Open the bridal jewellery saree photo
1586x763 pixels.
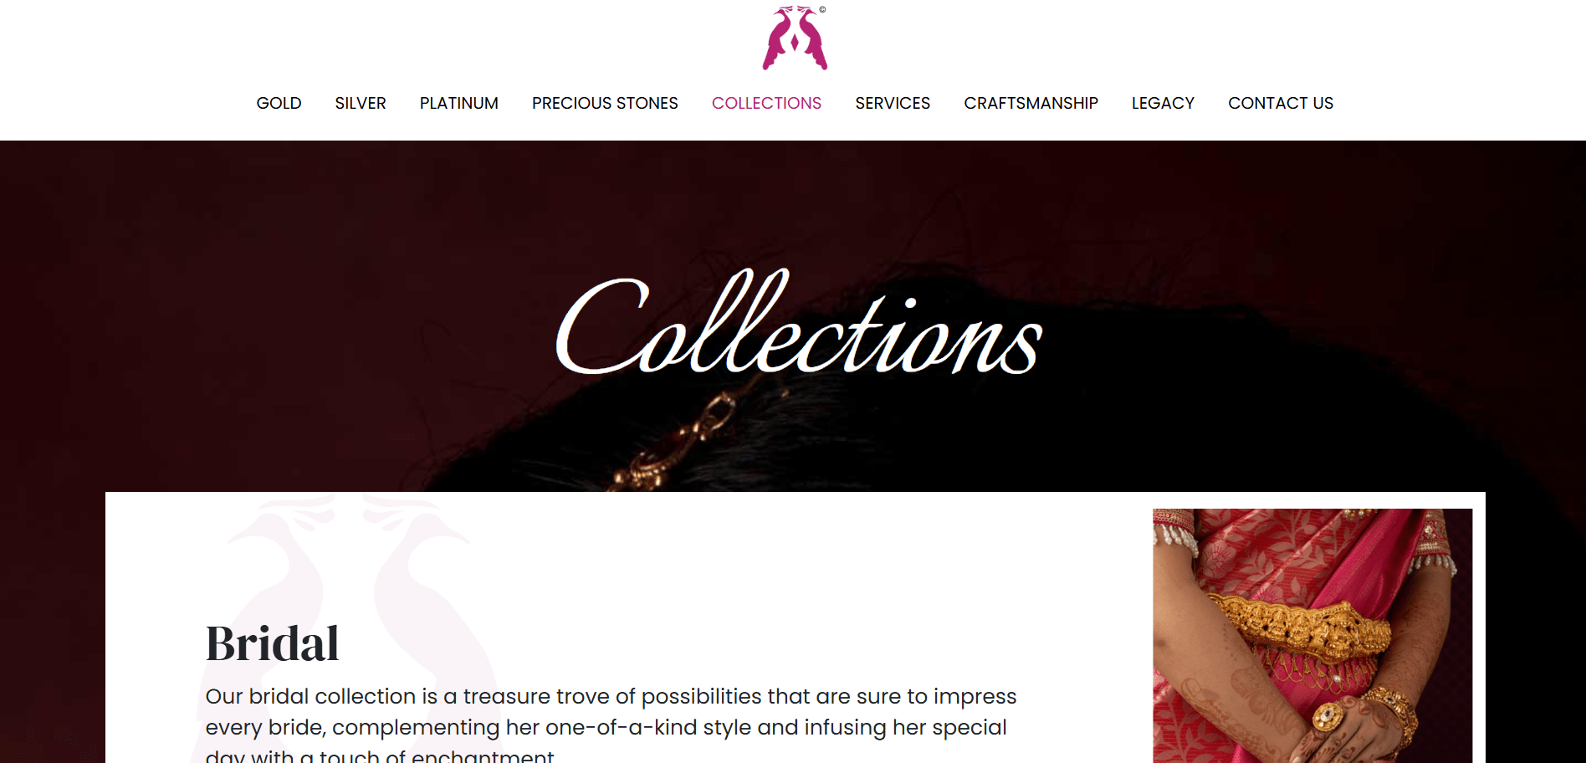click(x=1312, y=636)
